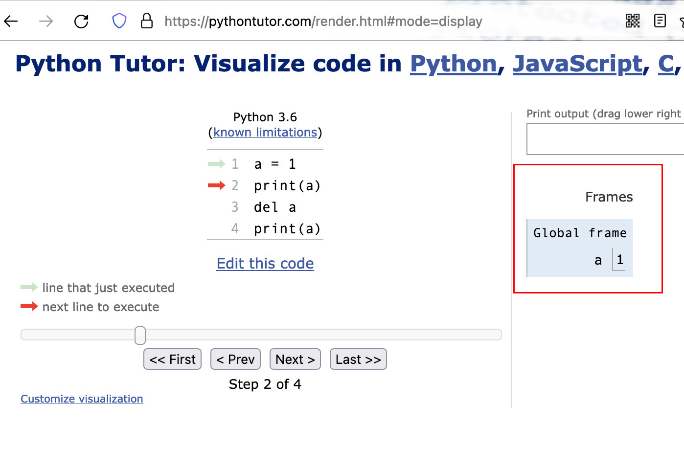Click the 'Global frame' label
The image size is (684, 449).
[x=580, y=233]
